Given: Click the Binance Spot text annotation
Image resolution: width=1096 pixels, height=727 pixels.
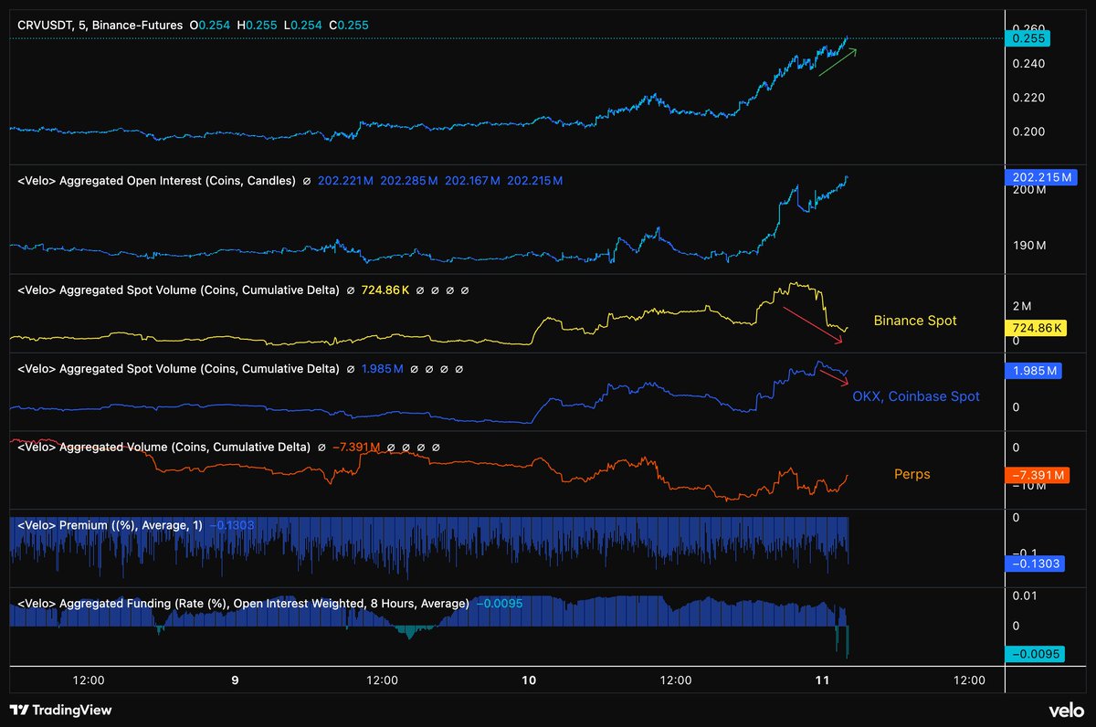Looking at the screenshot, I should coord(915,321).
